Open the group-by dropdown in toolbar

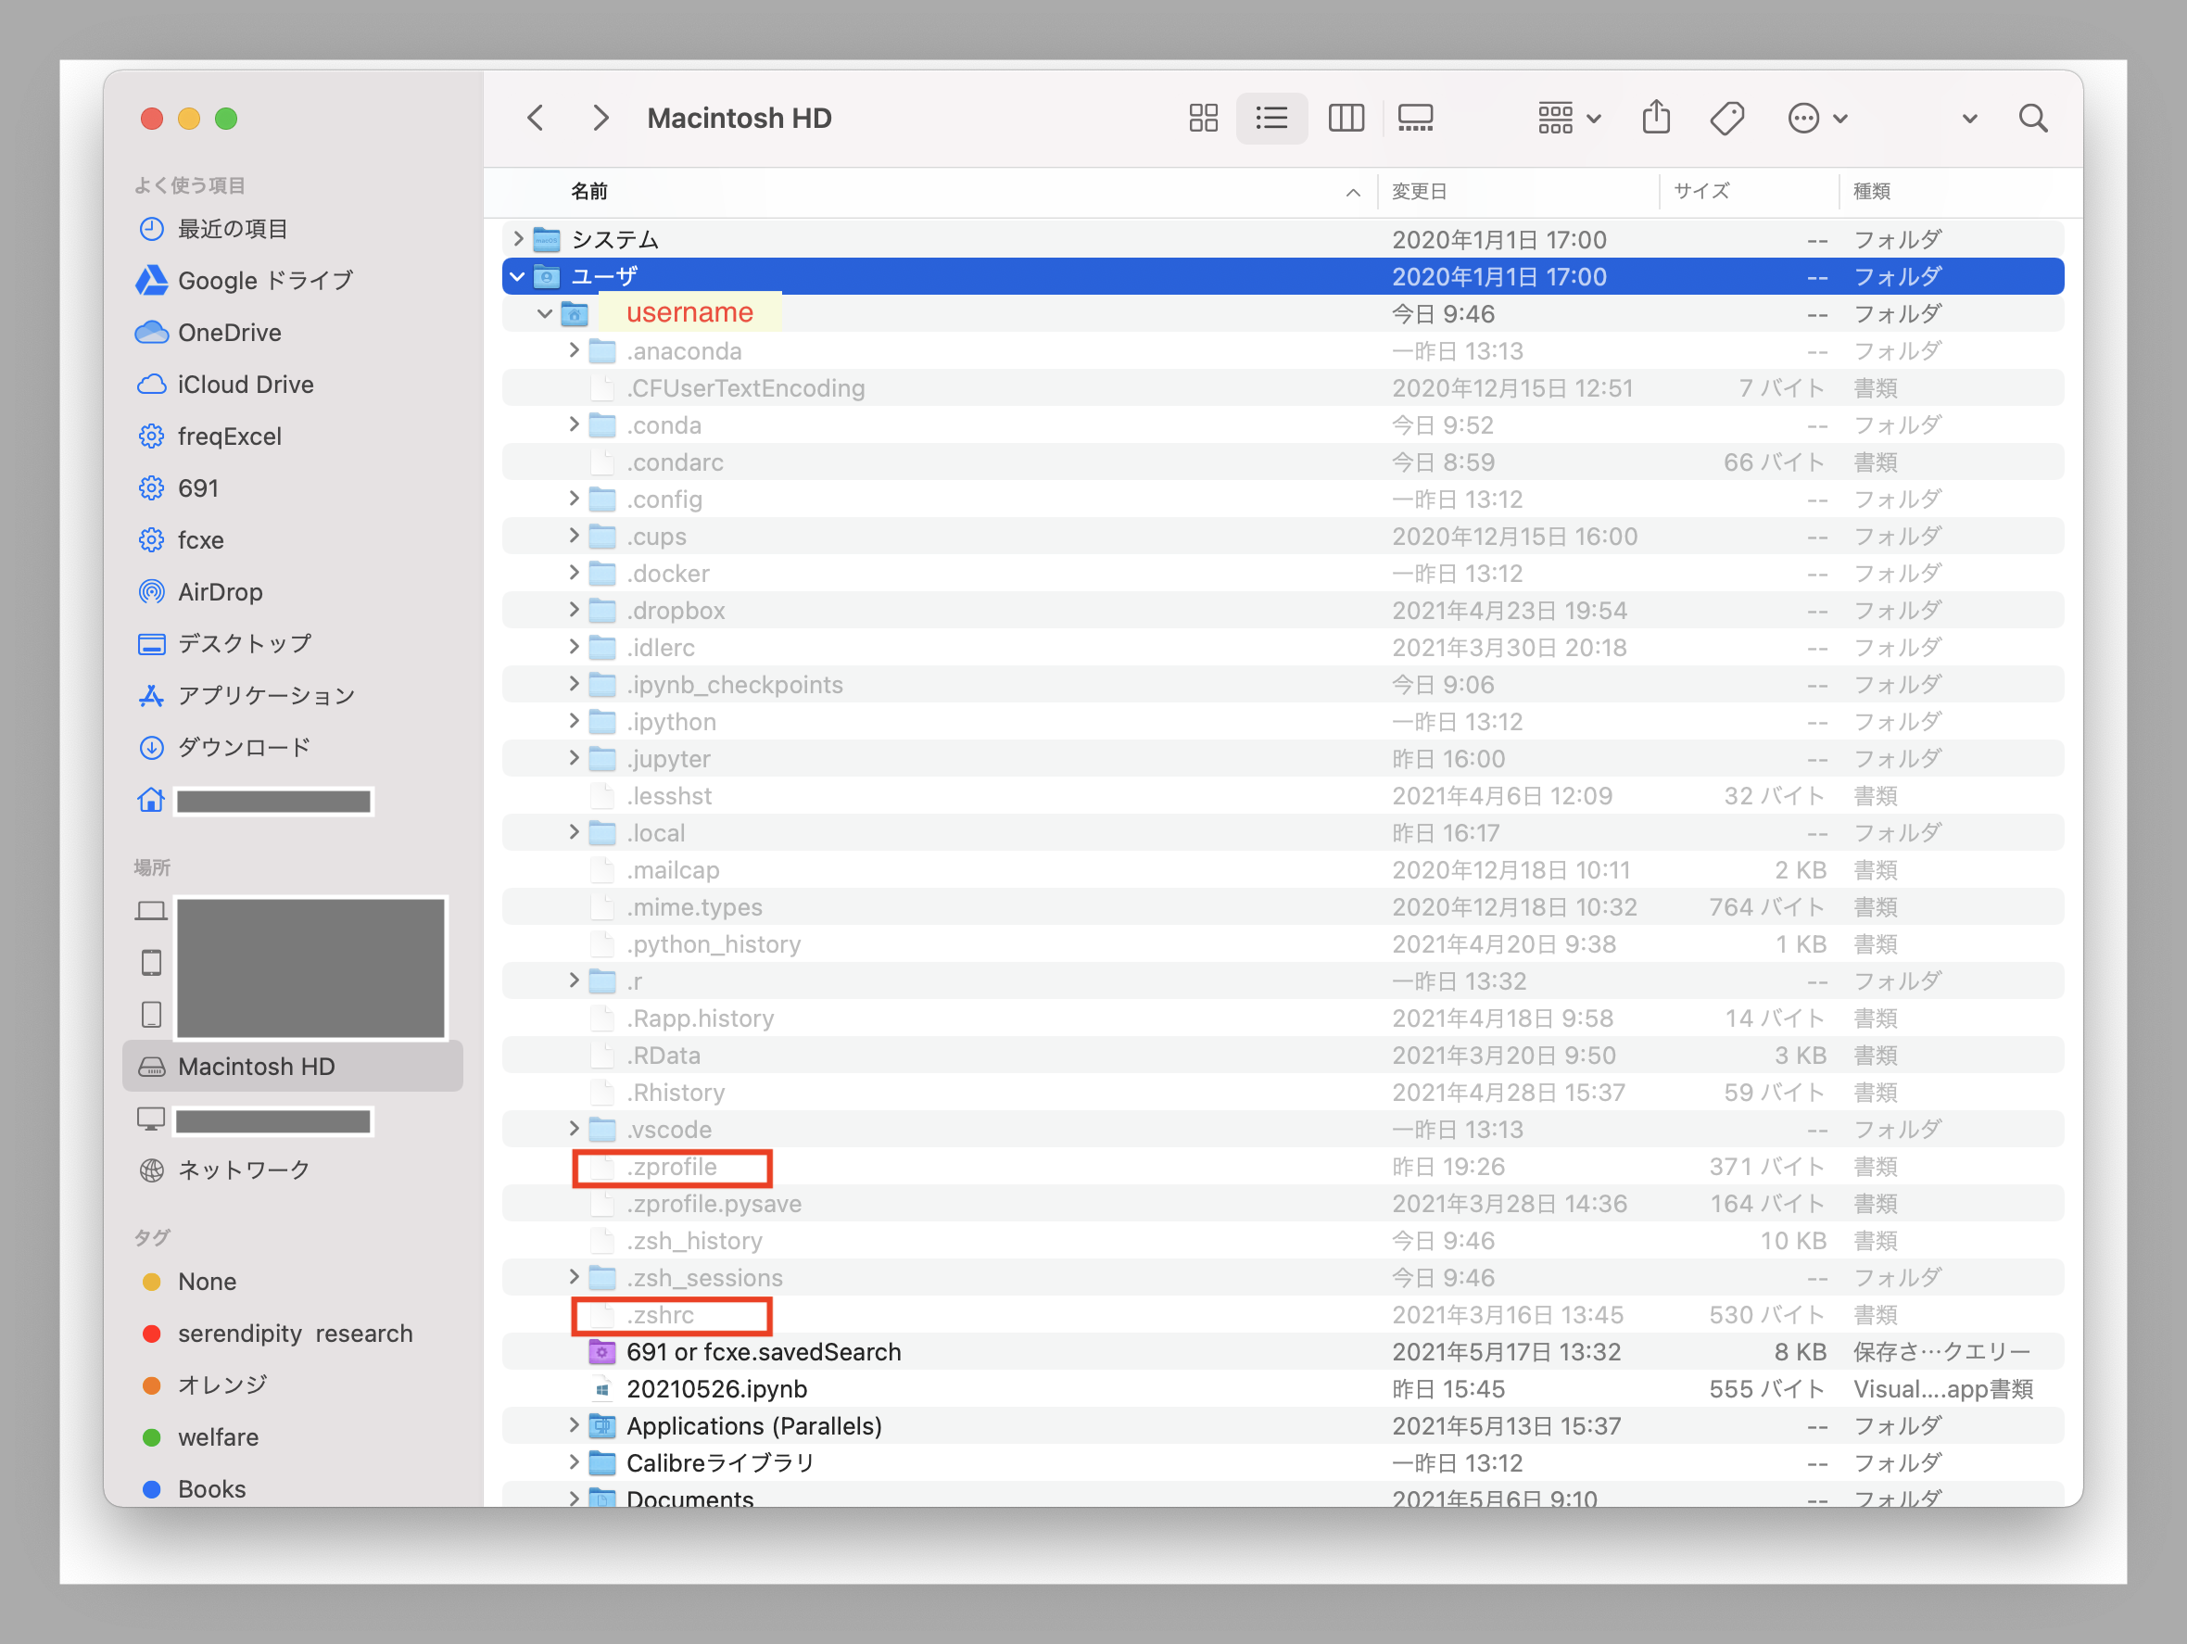(x=1569, y=119)
